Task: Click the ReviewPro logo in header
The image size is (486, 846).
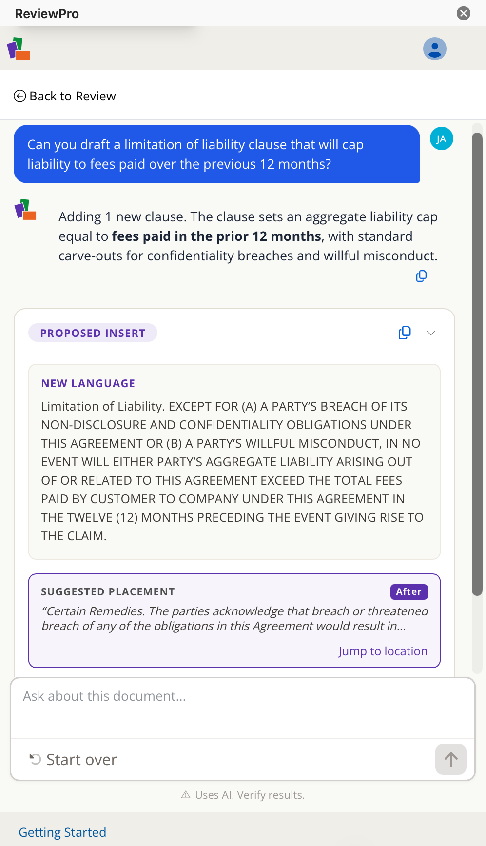Action: pyautogui.click(x=19, y=49)
